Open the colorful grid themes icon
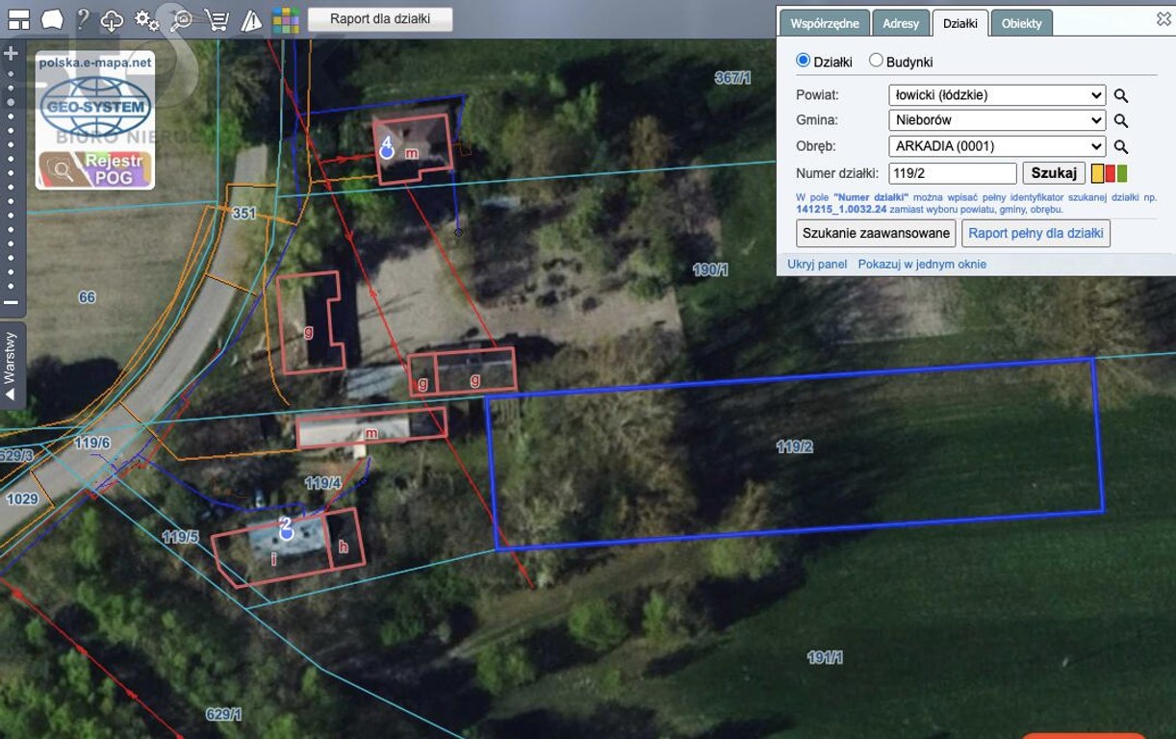This screenshot has width=1176, height=739. [x=285, y=20]
